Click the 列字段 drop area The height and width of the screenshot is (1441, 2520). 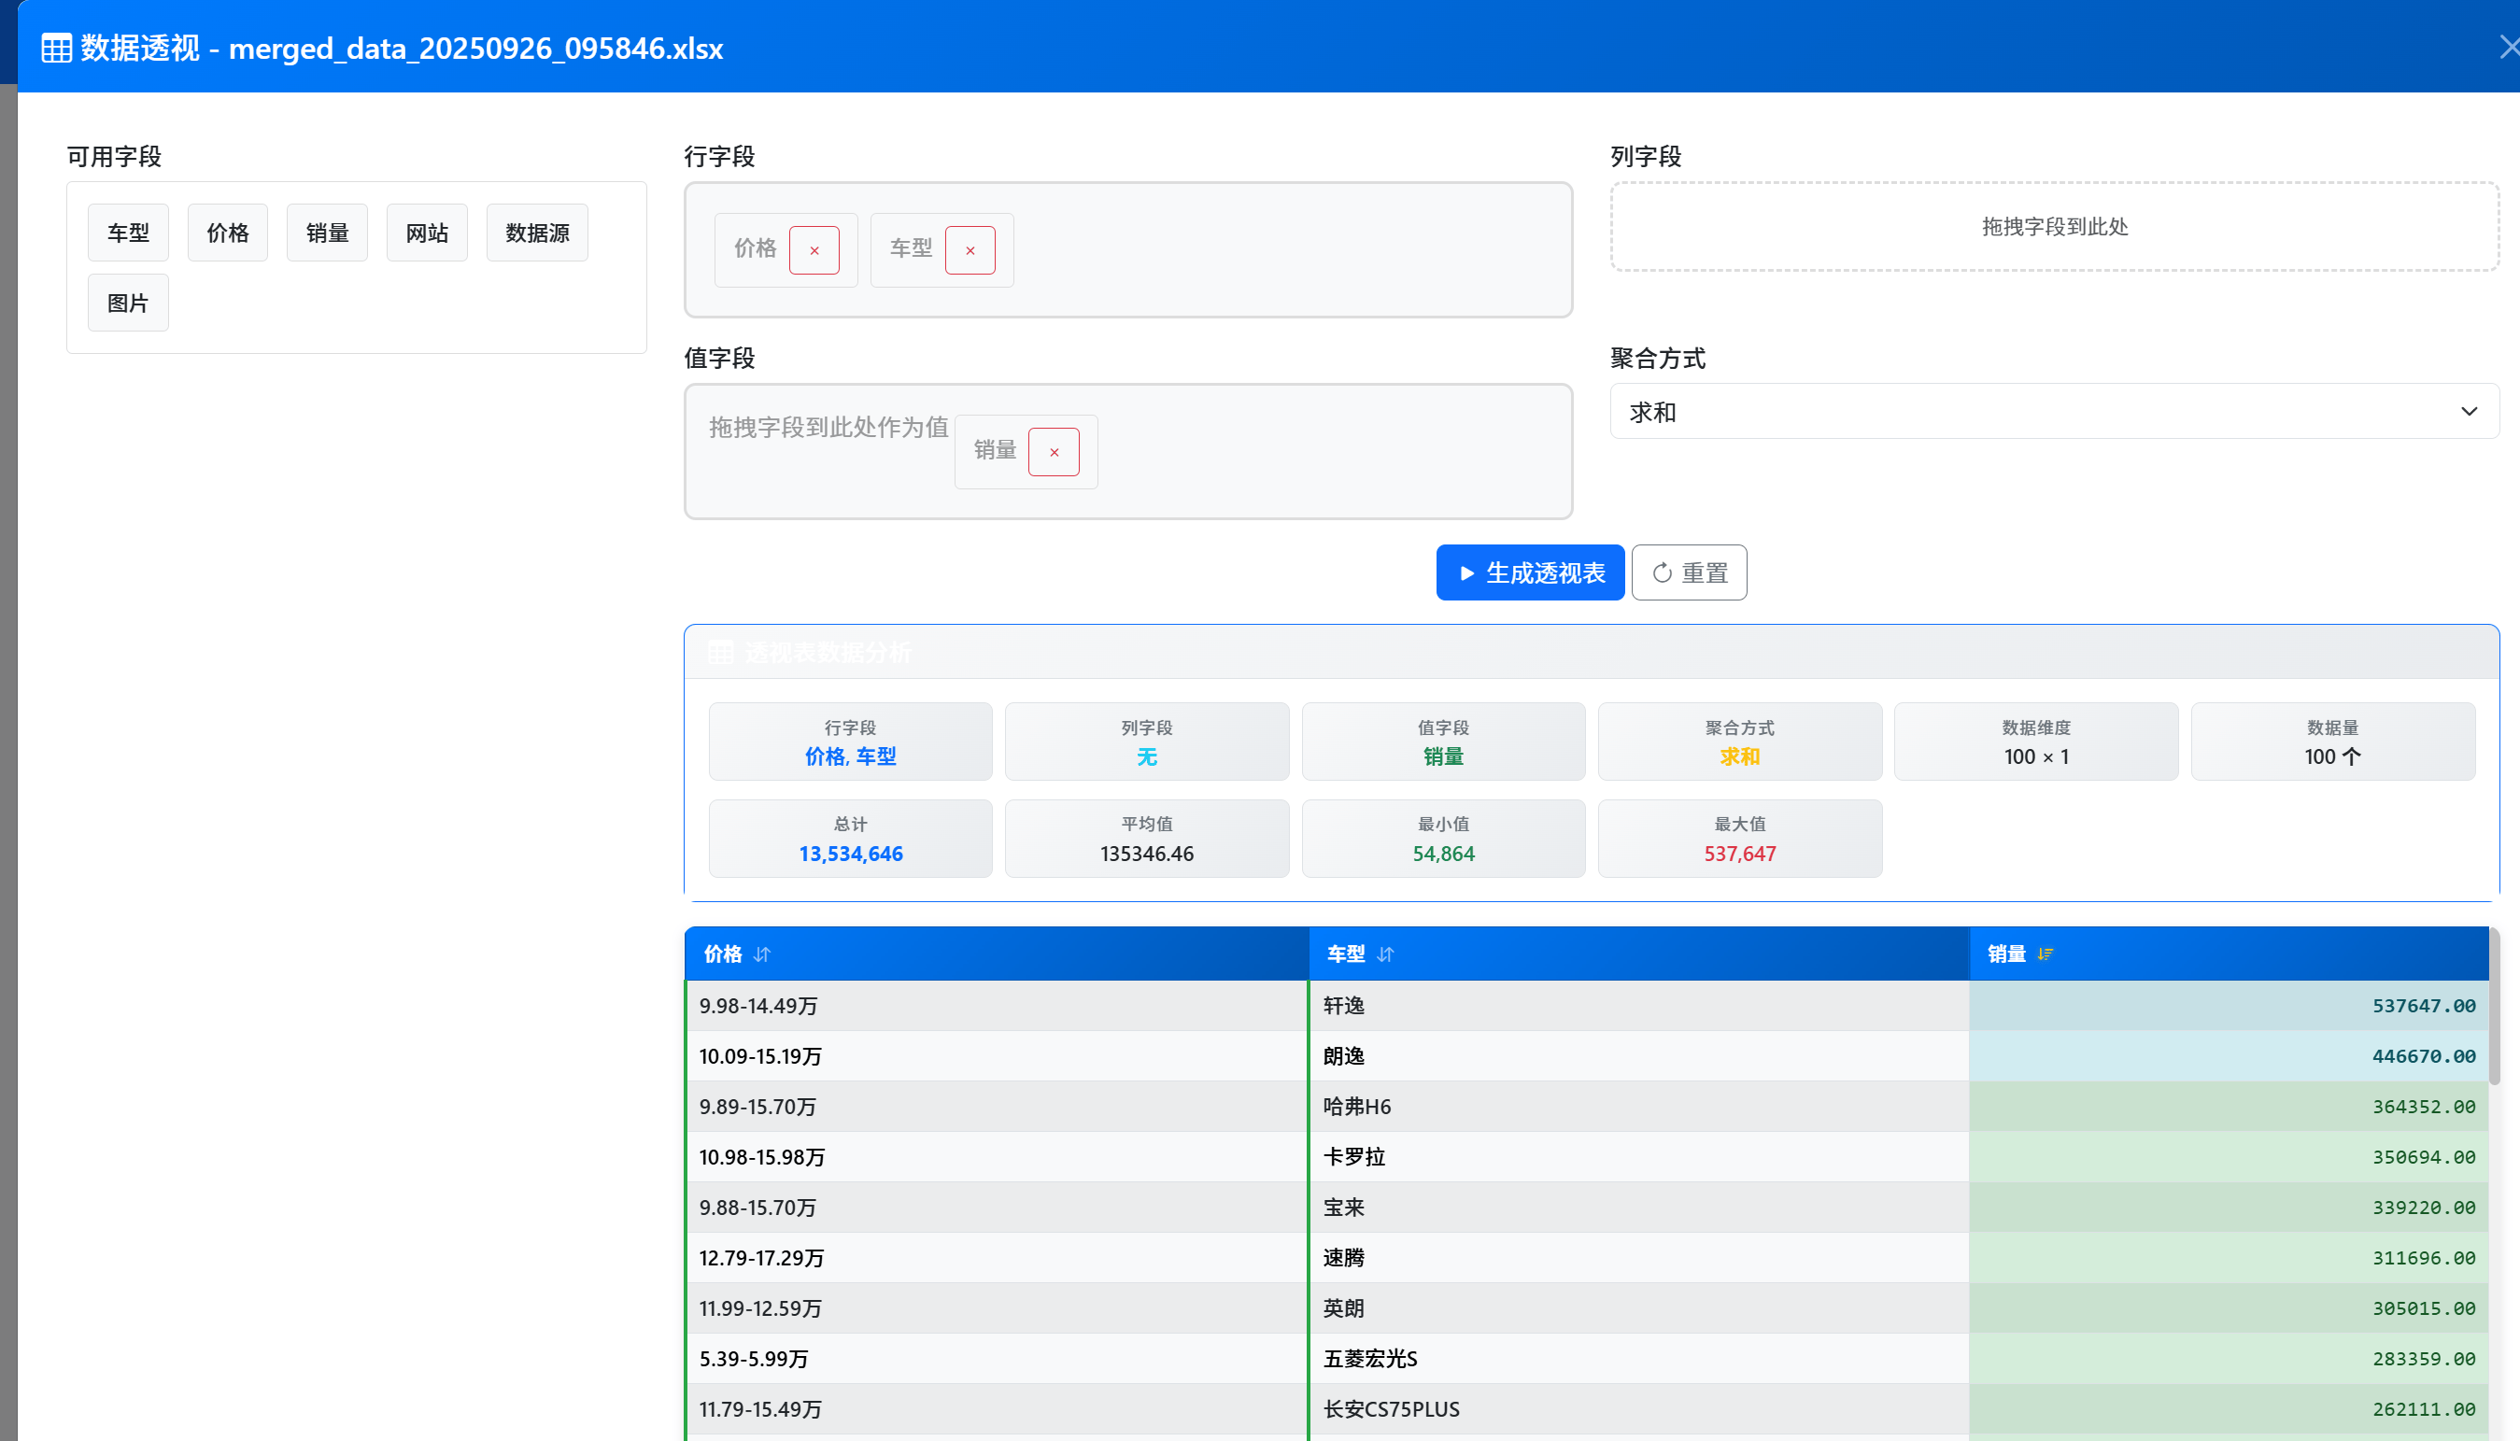(x=2053, y=227)
